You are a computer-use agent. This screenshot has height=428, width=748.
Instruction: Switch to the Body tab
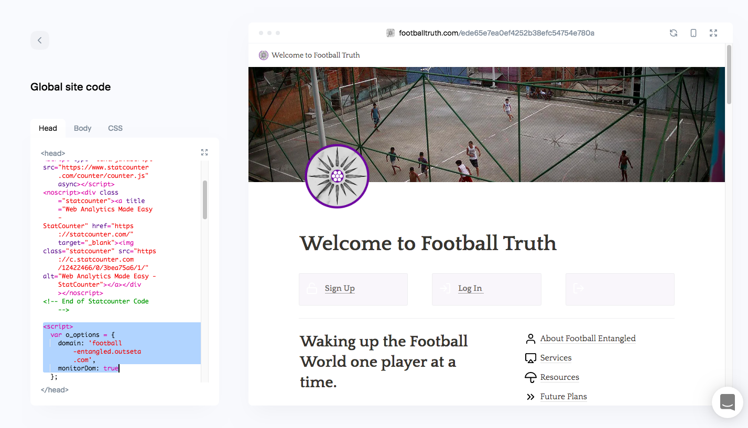pyautogui.click(x=82, y=128)
